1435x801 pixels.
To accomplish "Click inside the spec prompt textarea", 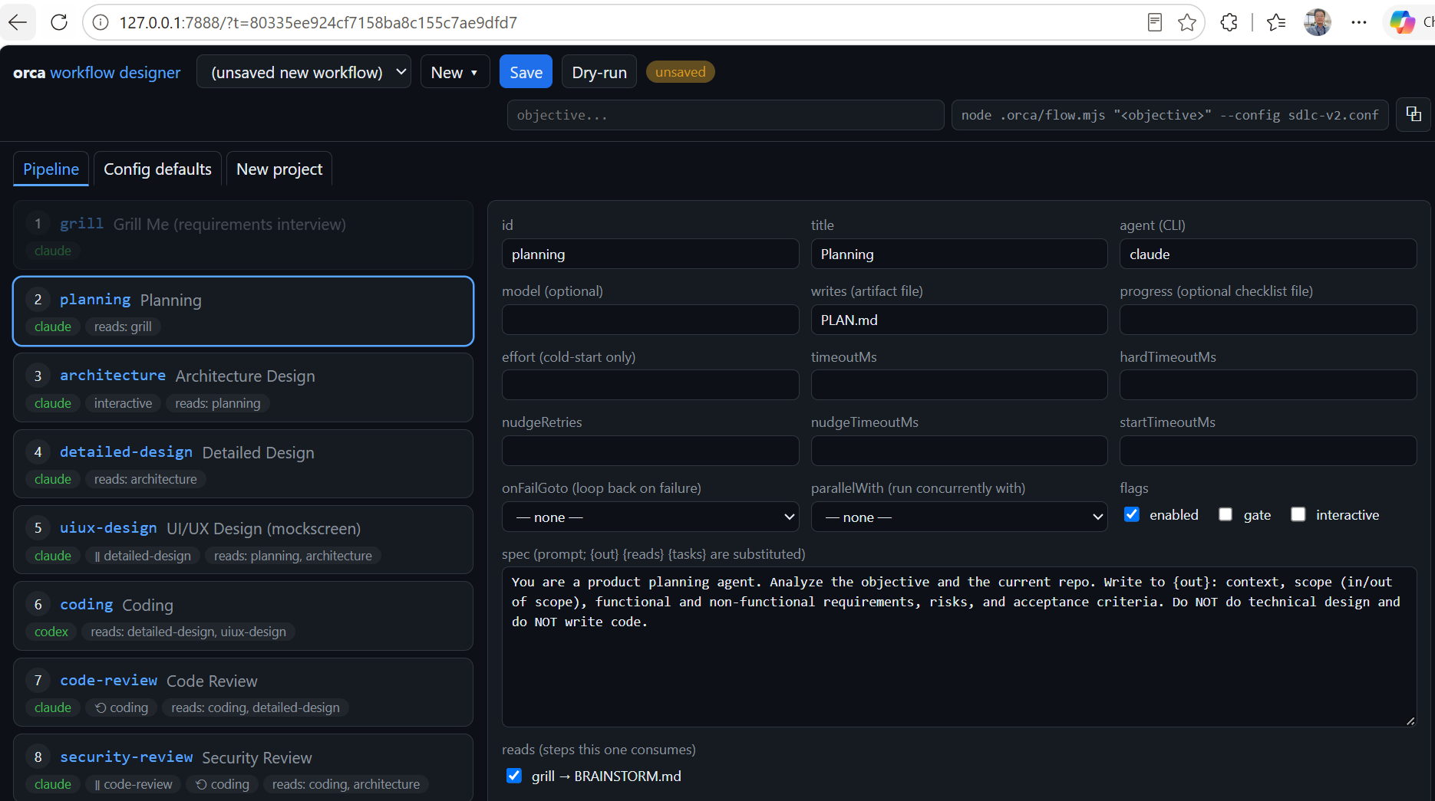I will pyautogui.click(x=959, y=647).
